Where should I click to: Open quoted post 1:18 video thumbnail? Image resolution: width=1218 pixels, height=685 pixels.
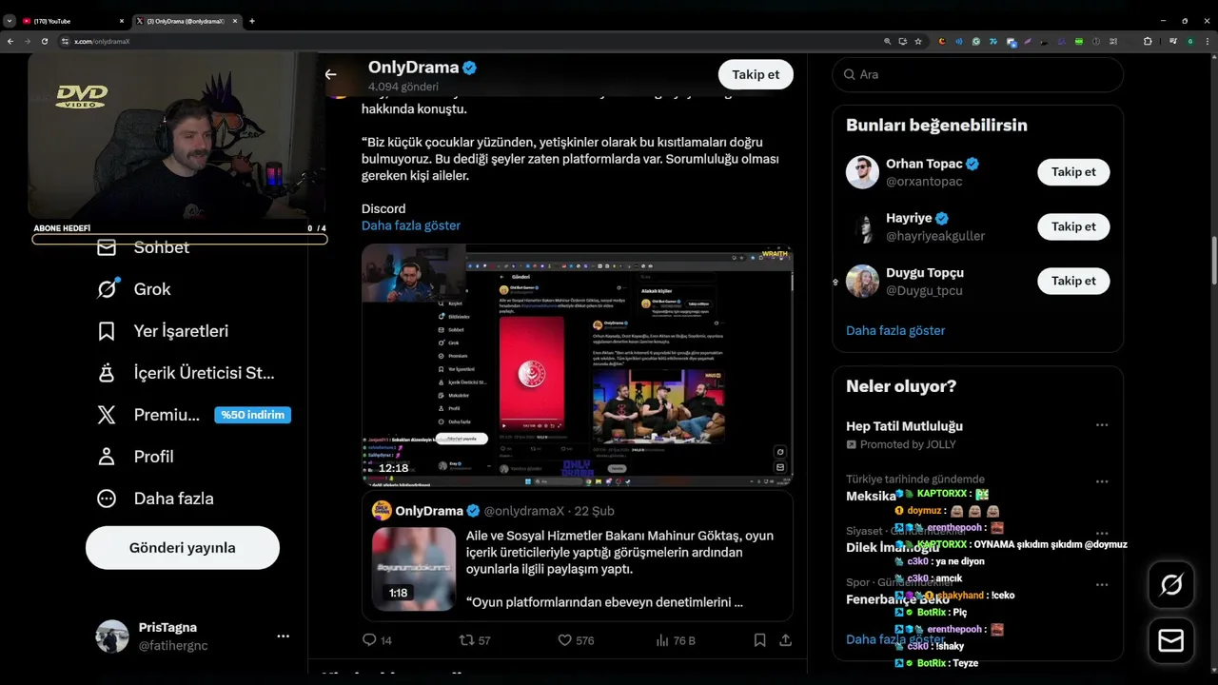[x=414, y=569]
